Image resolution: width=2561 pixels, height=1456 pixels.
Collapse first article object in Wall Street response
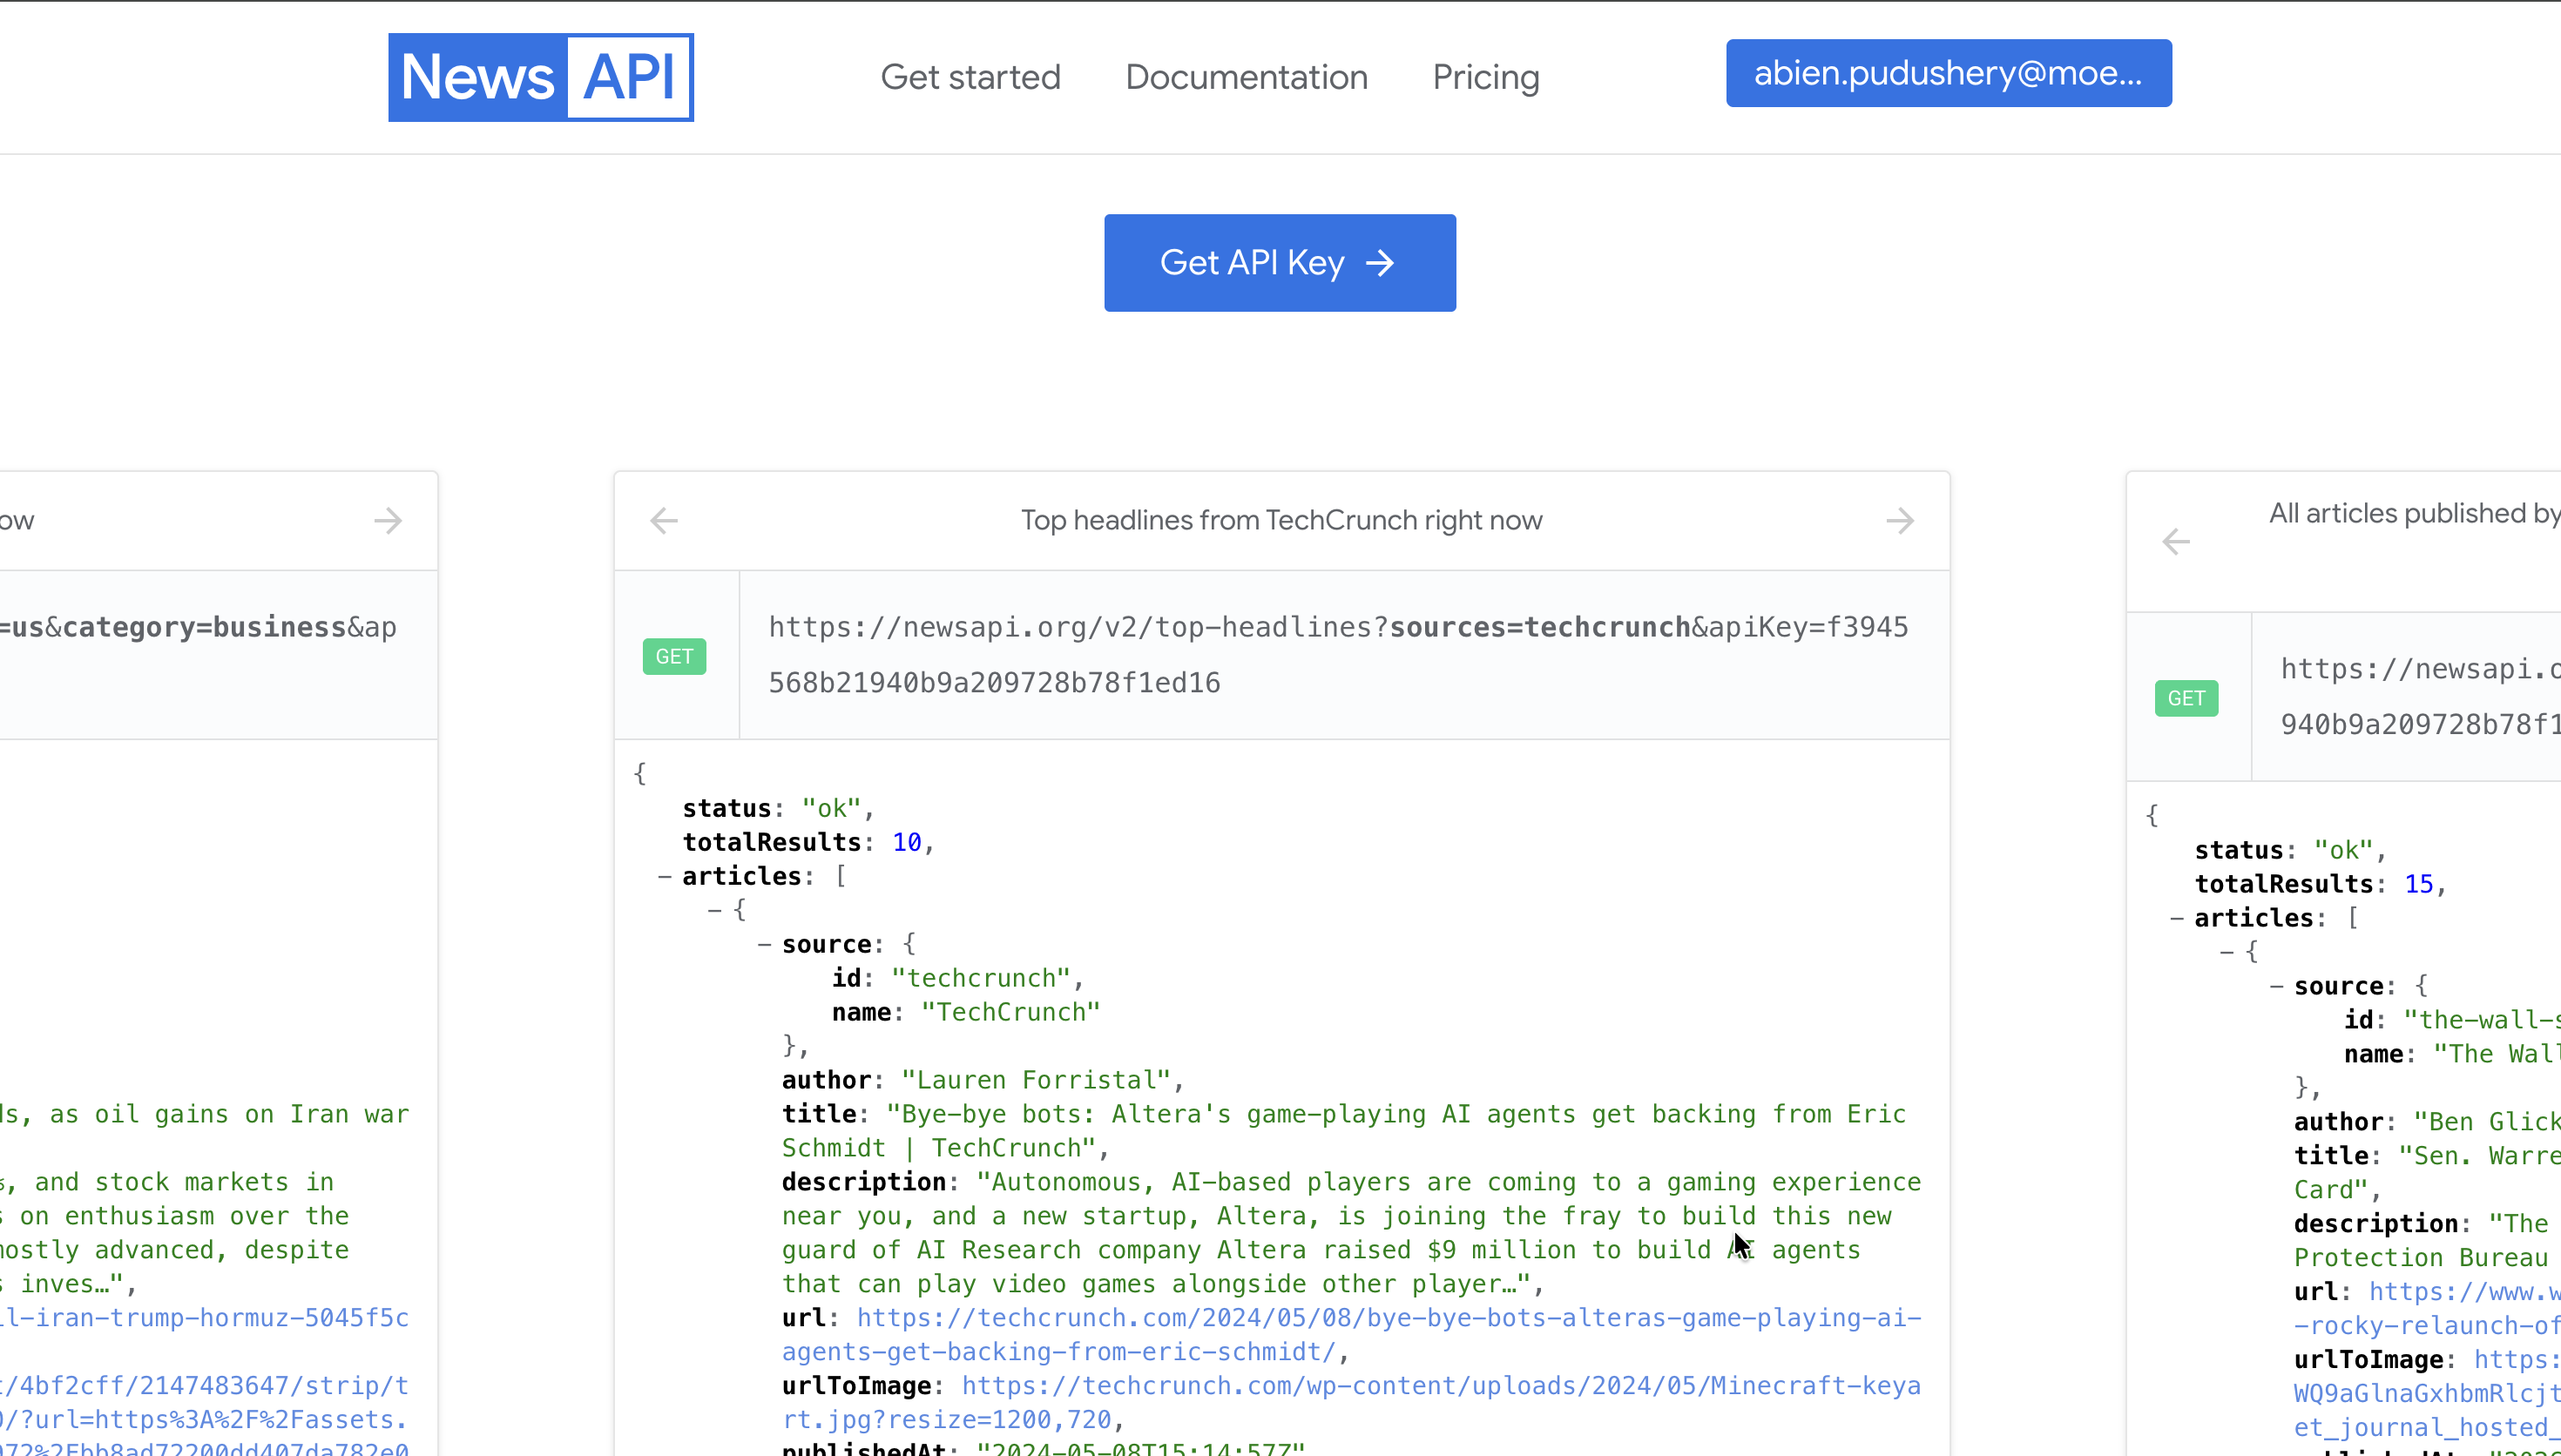[x=2226, y=953]
